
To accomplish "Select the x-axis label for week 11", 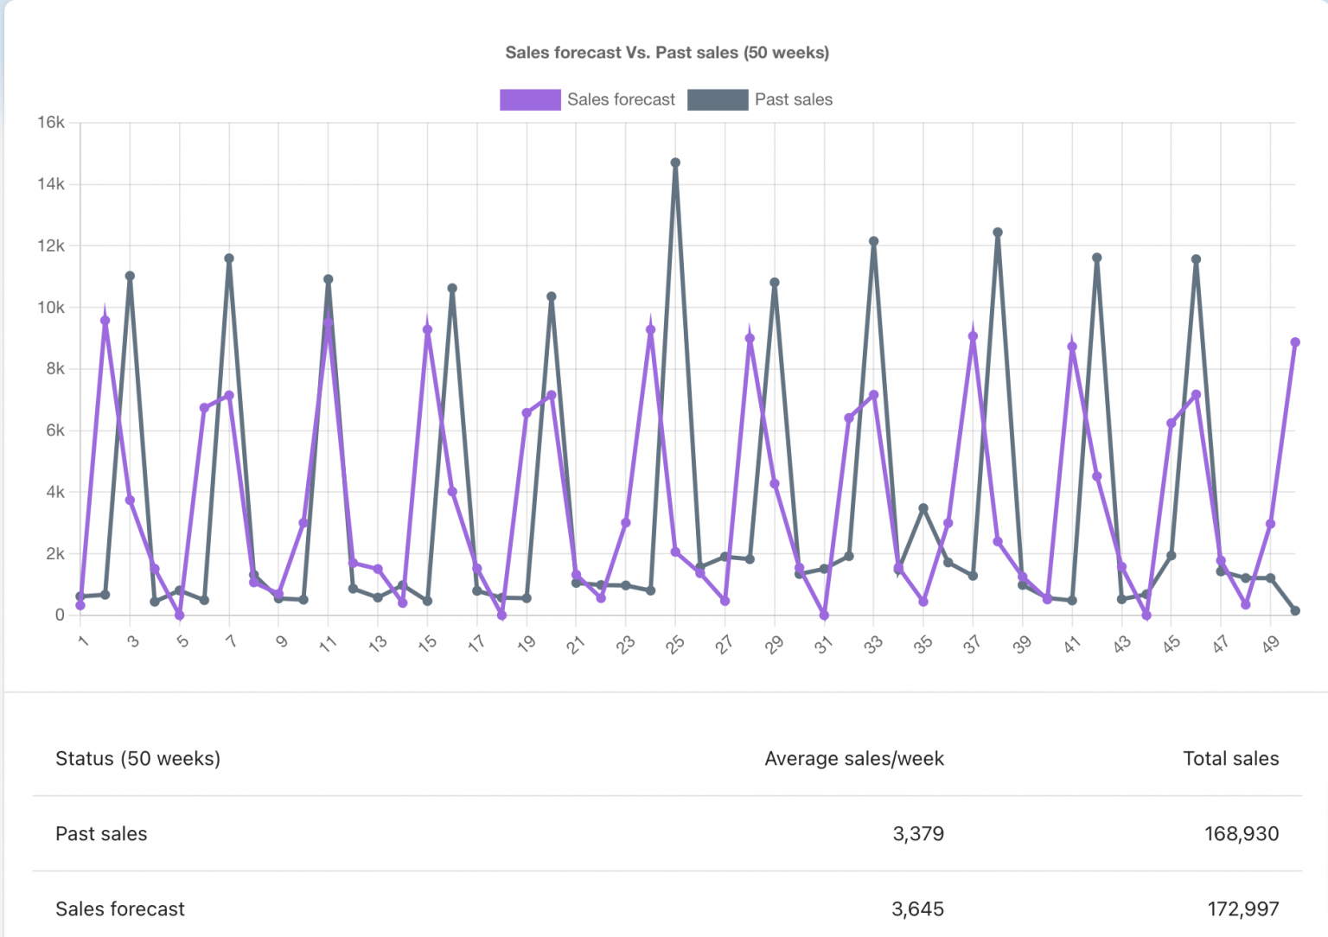I will [328, 644].
